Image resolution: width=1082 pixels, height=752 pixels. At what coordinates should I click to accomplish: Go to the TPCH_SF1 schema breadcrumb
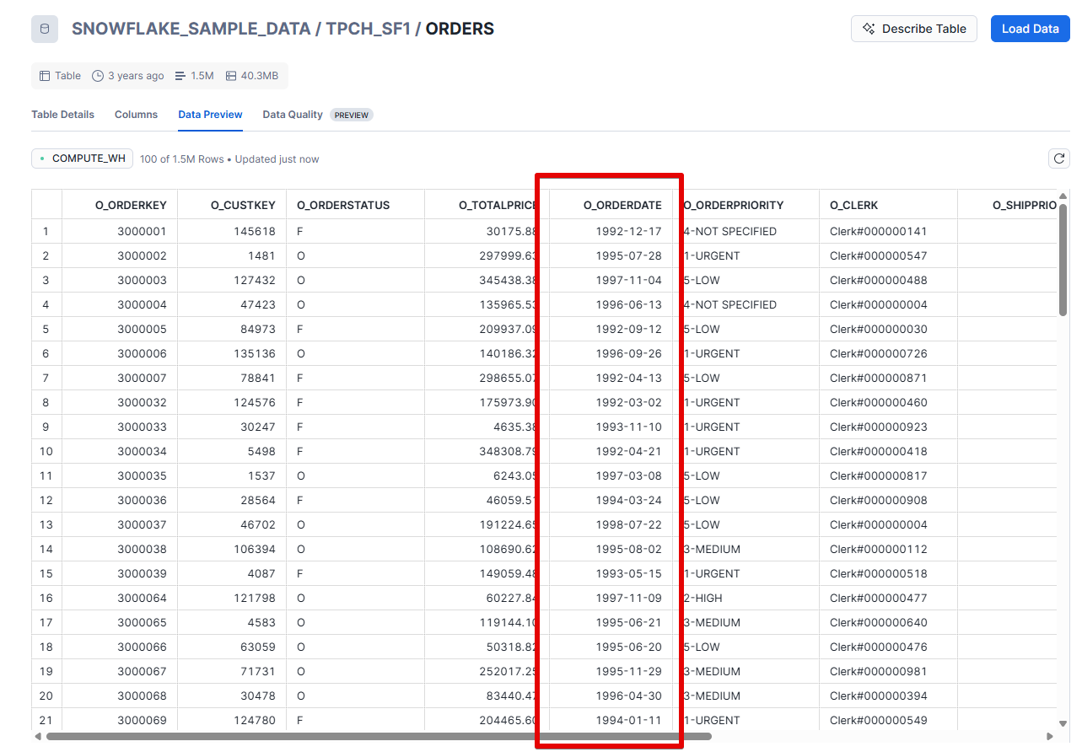(368, 29)
